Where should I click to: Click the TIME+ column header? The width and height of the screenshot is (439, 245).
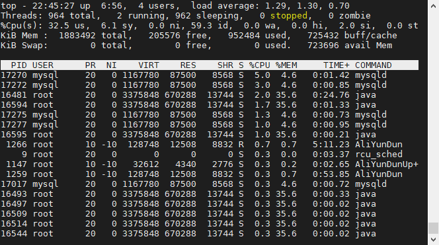tap(337, 65)
